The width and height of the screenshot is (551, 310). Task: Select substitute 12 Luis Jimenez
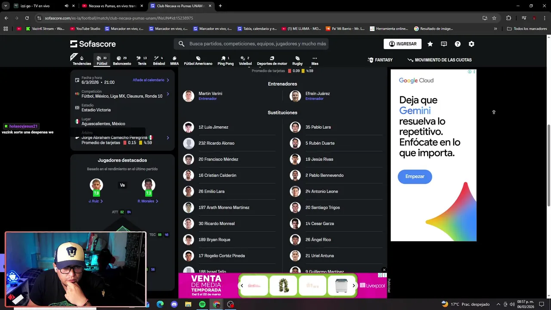pos(229,127)
